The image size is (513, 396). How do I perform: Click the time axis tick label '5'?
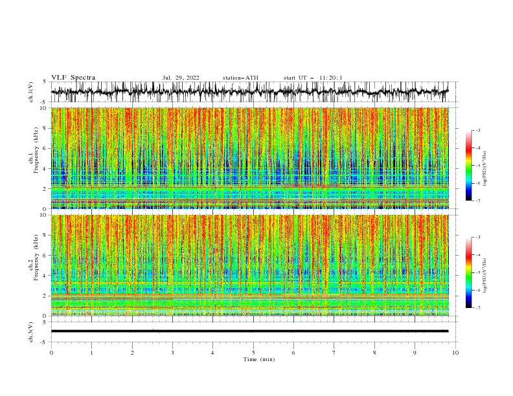coord(253,353)
